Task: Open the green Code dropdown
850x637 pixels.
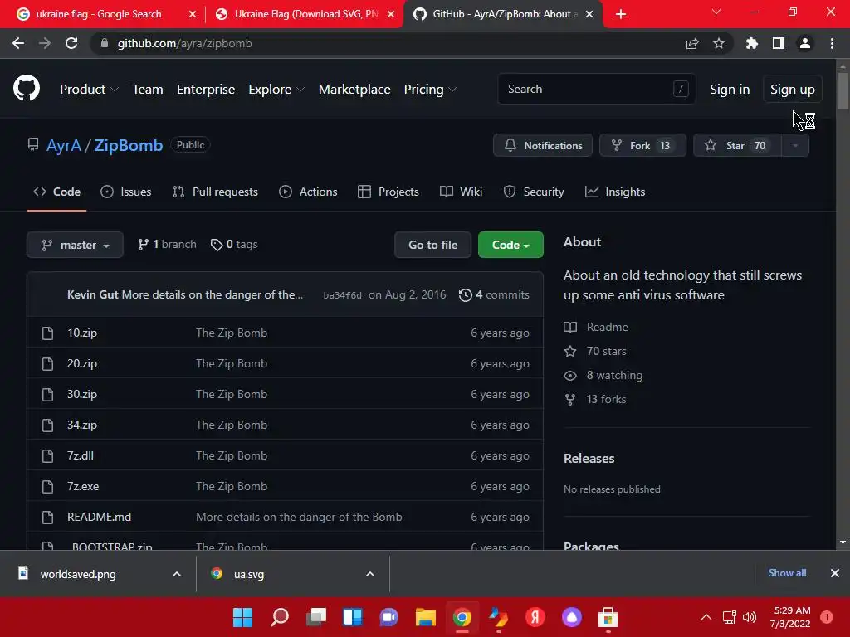Action: click(x=510, y=245)
